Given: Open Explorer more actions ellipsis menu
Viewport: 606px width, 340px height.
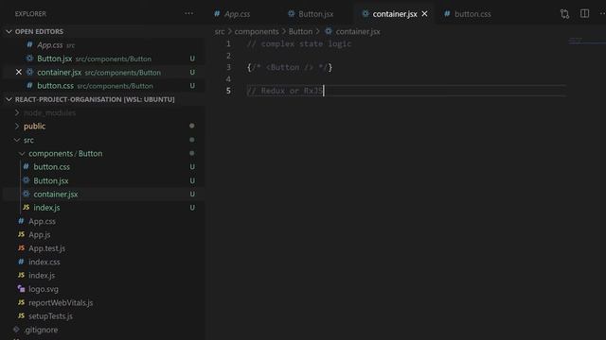Looking at the screenshot, I should 188,13.
